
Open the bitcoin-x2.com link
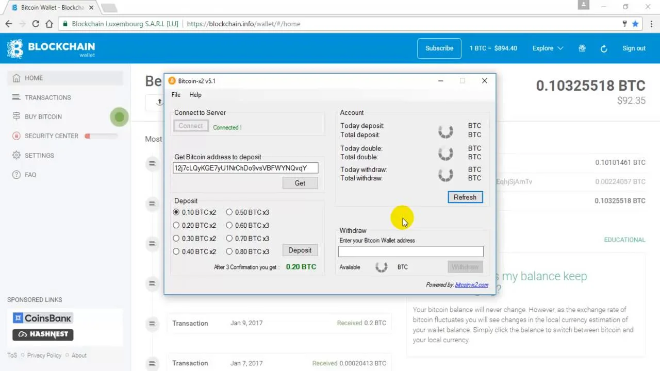coord(471,285)
